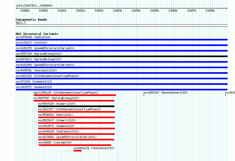
Task: Click the DGV Structural Variants track title
Action: (37, 34)
